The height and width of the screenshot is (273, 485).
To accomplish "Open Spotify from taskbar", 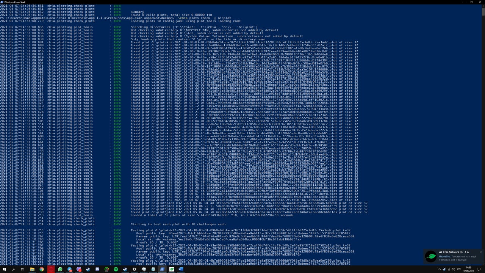I will click(116, 269).
